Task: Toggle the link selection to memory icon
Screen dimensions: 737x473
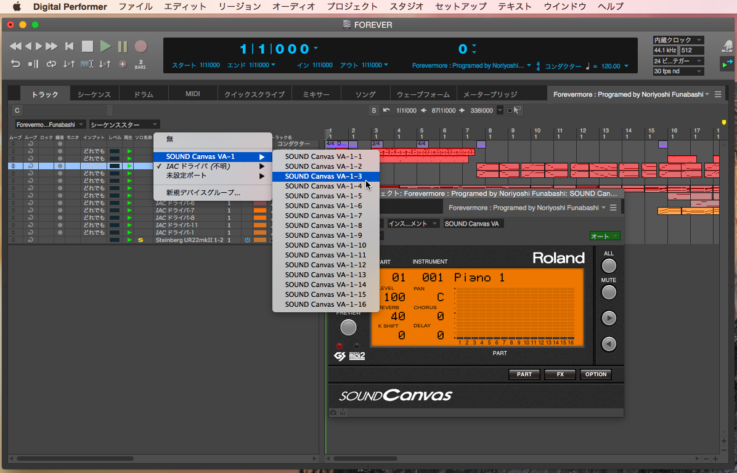Action: pos(87,64)
